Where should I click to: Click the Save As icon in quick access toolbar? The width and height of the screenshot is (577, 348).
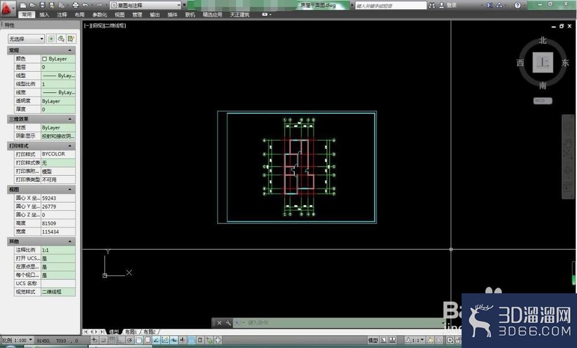pyautogui.click(x=52, y=5)
